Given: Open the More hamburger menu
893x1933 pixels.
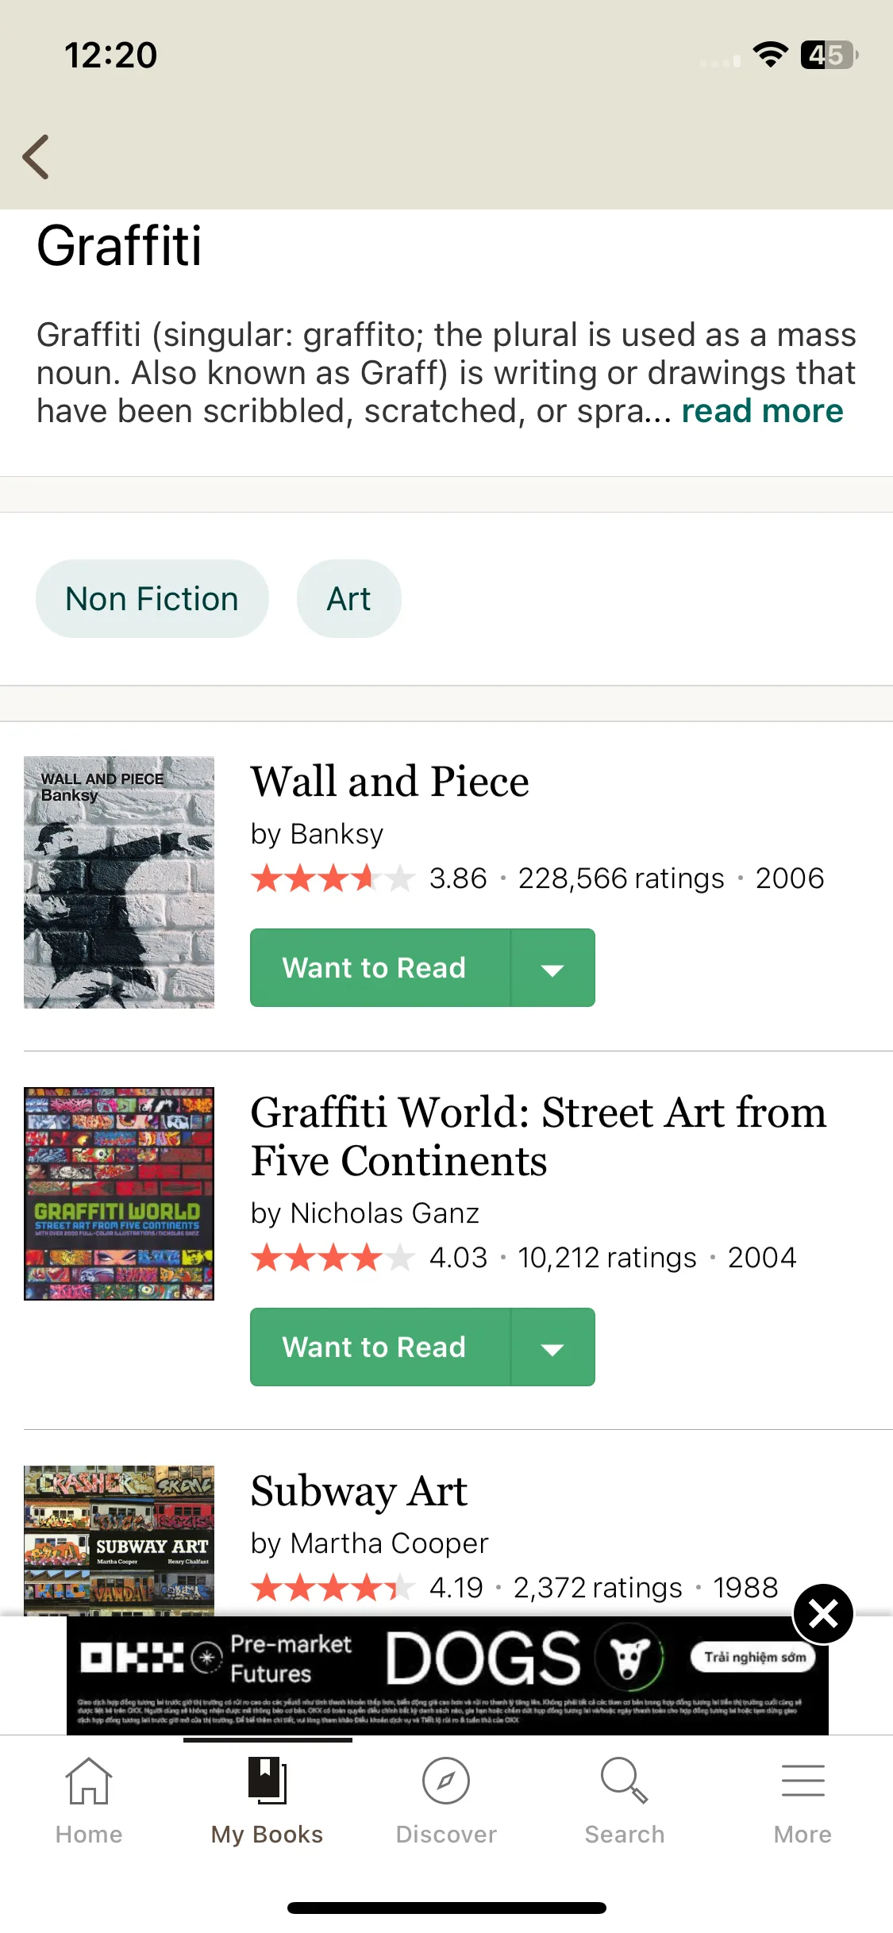Looking at the screenshot, I should tap(803, 1781).
